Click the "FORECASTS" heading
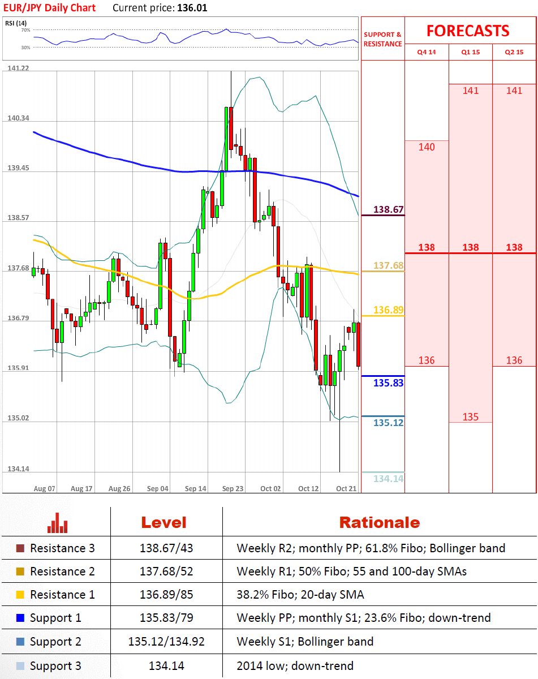The image size is (538, 679). 468,31
